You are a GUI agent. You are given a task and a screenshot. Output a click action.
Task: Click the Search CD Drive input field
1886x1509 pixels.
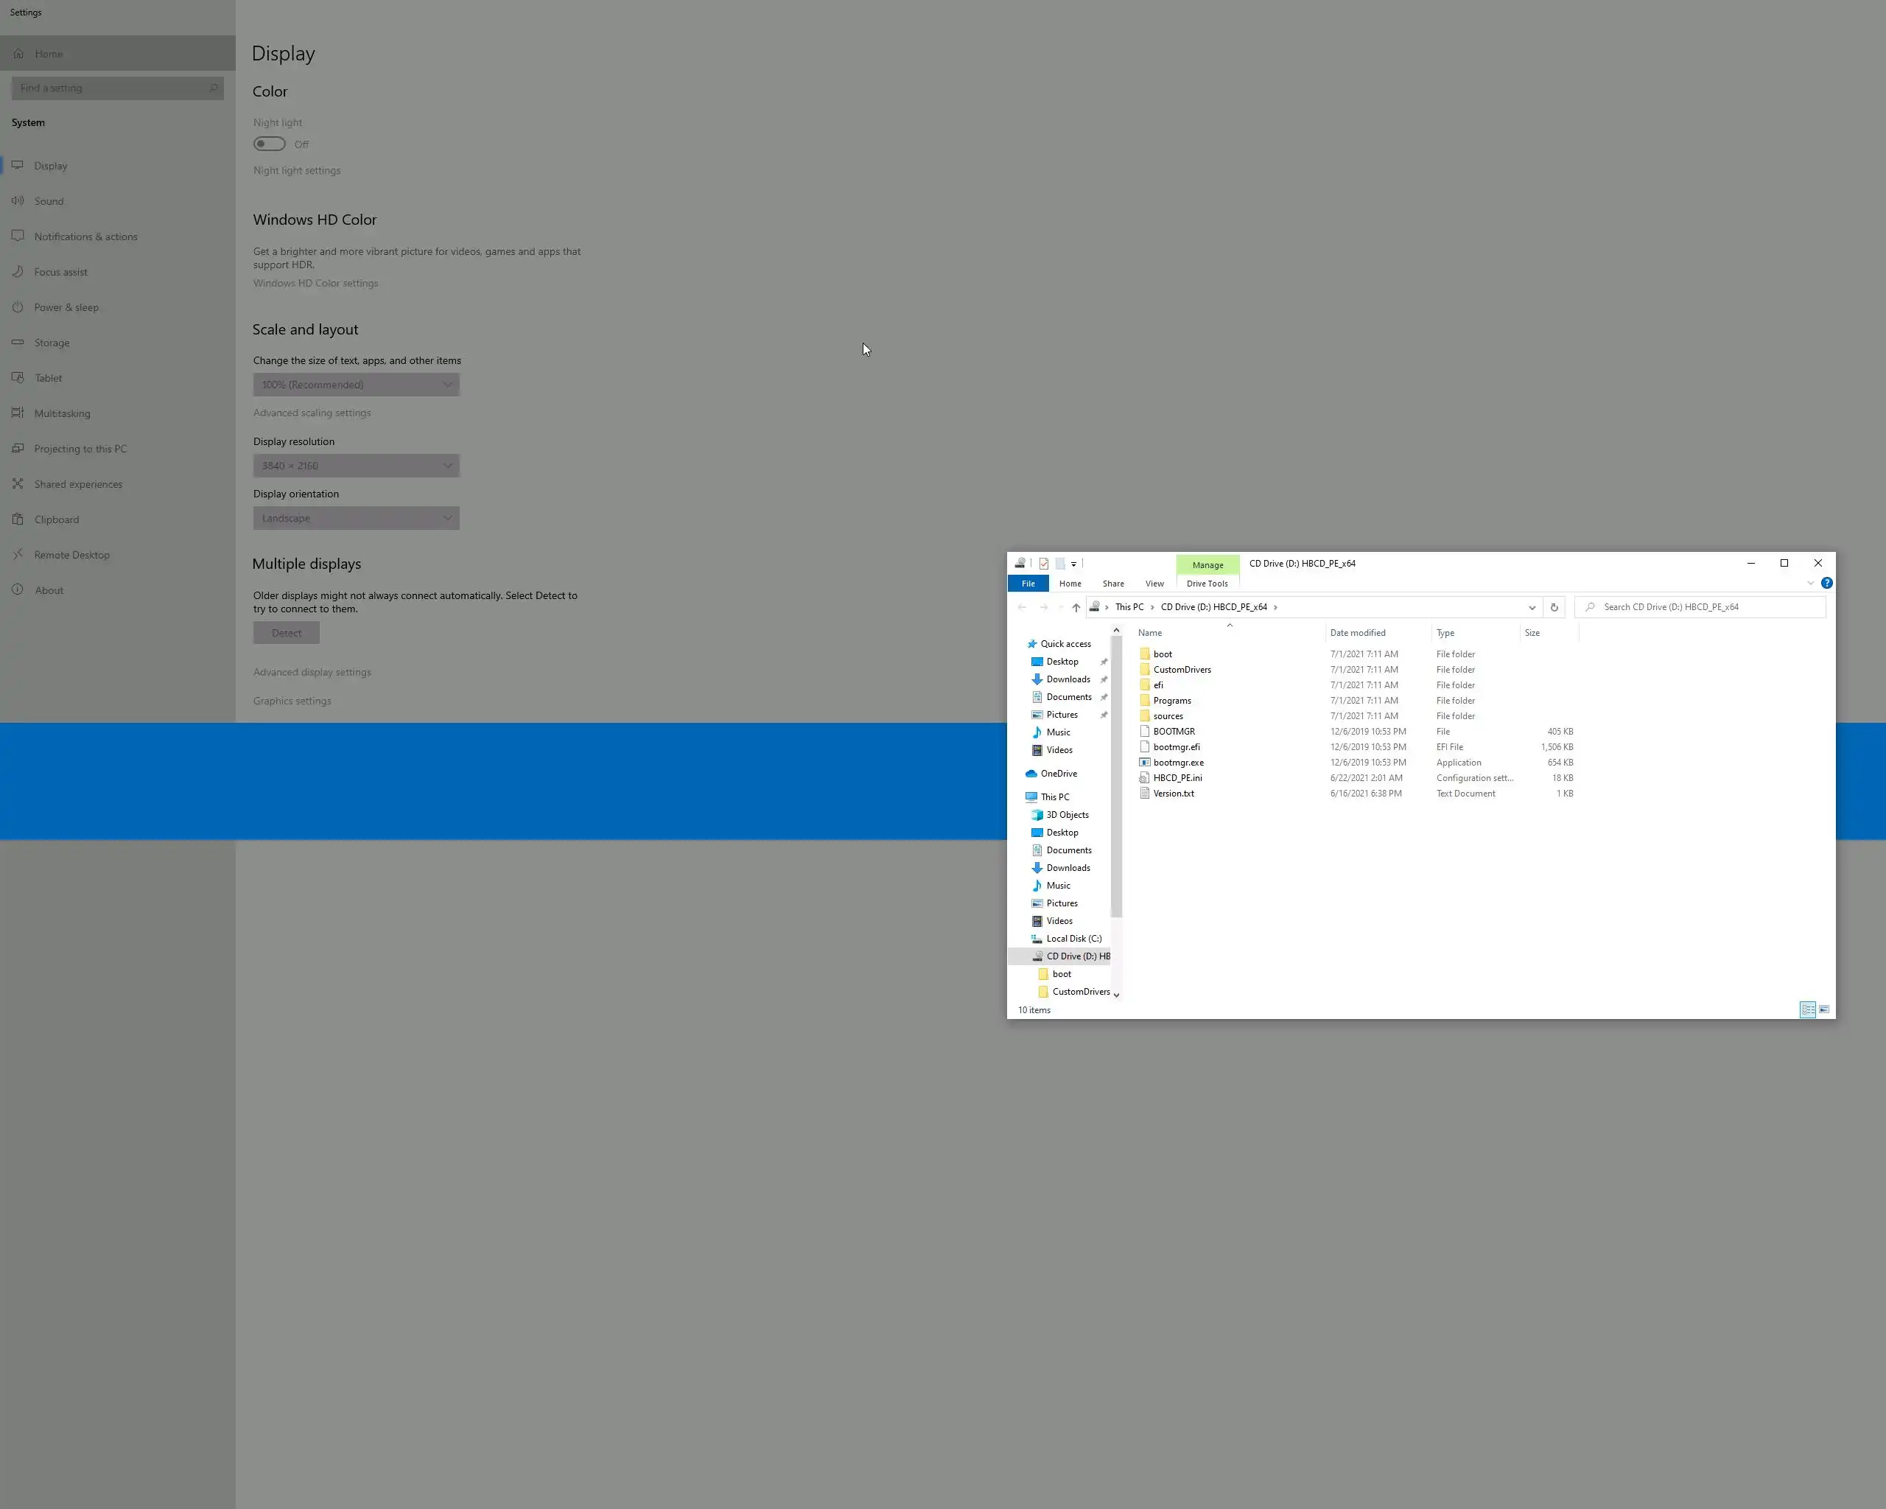pos(1706,607)
